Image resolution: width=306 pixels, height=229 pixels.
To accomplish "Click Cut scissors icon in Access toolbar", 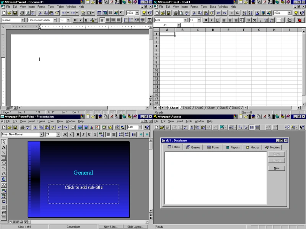I will click(192, 127).
